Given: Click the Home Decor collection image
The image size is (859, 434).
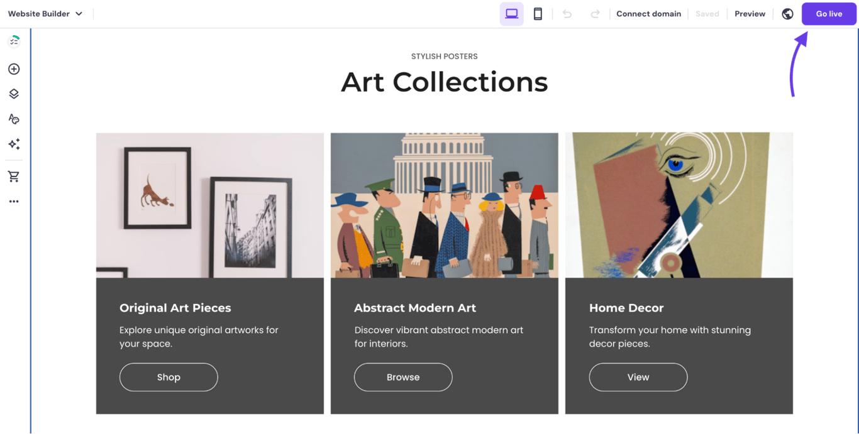Looking at the screenshot, I should (679, 204).
